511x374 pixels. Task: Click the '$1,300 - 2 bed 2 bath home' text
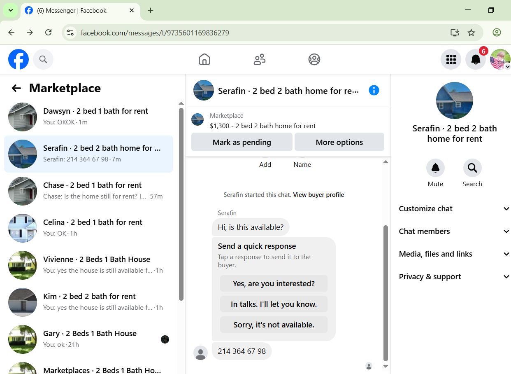click(x=263, y=126)
